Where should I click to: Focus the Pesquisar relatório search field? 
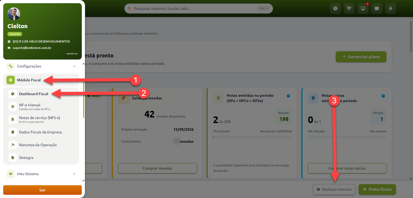click(x=199, y=9)
